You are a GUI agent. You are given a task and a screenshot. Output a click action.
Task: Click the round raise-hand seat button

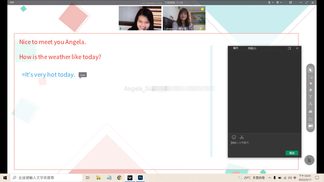[x=309, y=160]
